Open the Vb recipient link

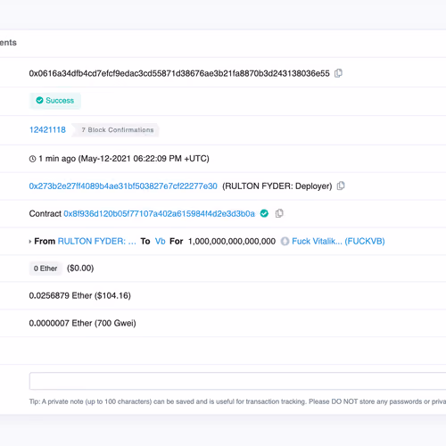pyautogui.click(x=160, y=241)
